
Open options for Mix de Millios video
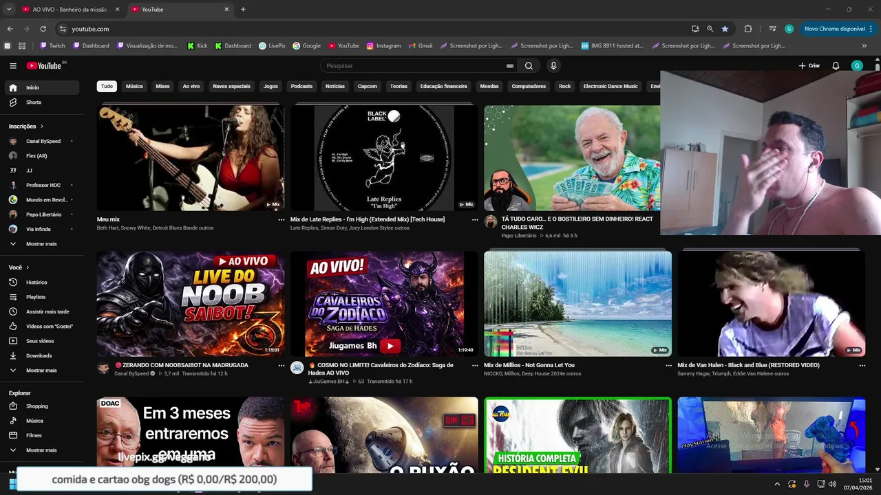click(668, 366)
